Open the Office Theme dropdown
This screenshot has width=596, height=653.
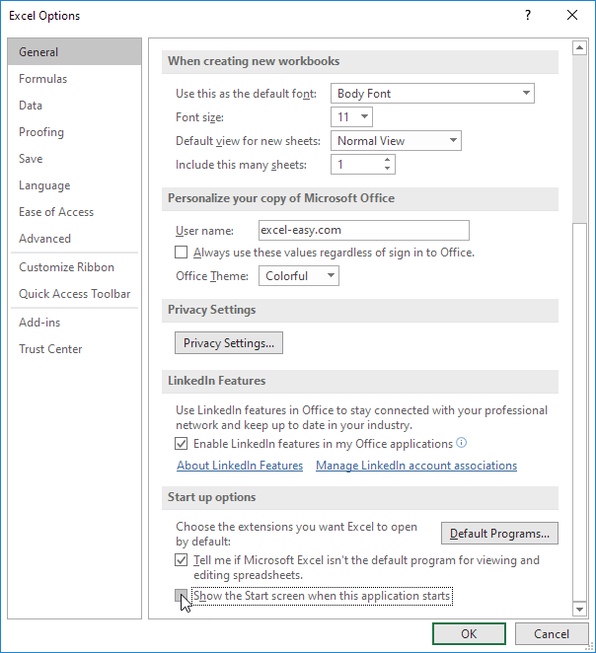coord(331,276)
